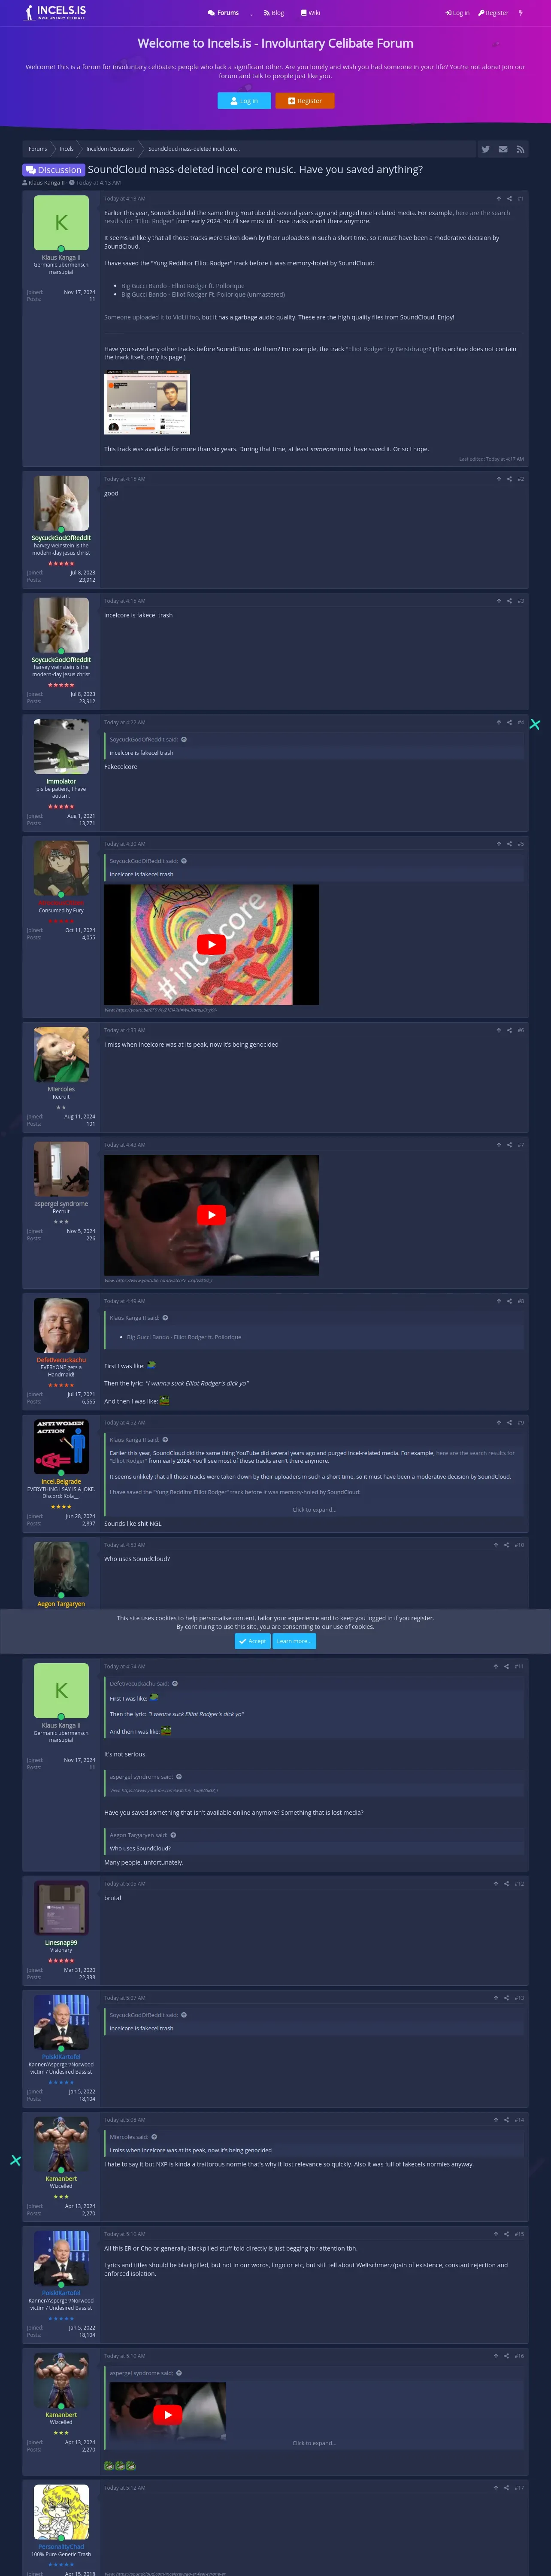Image resolution: width=551 pixels, height=2576 pixels.
Task: Open the 'Forums' breadcrumb link
Action: (38, 149)
